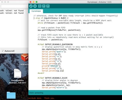Image resolution: width=122 pixels, height=100 pixels.
Task: Open the ECE150 desktop icon
Action: click(x=24, y=60)
